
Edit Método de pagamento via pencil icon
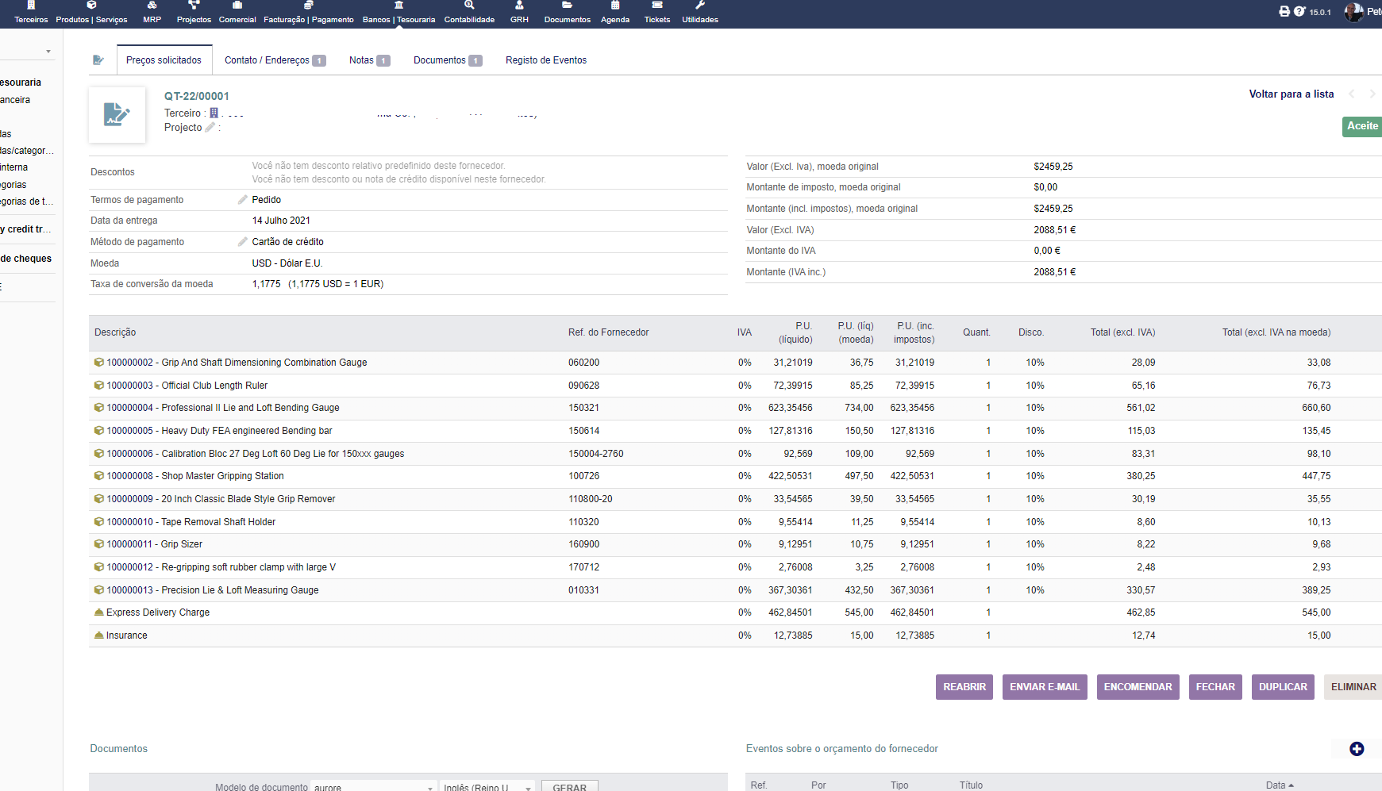point(243,242)
